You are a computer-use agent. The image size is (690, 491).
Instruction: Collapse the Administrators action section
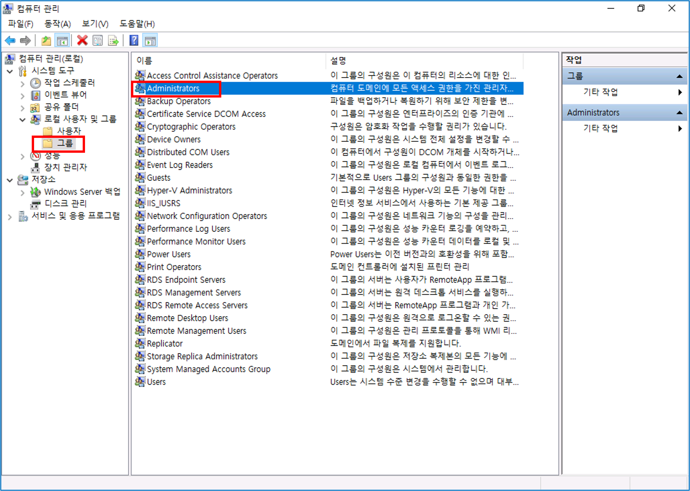click(679, 112)
